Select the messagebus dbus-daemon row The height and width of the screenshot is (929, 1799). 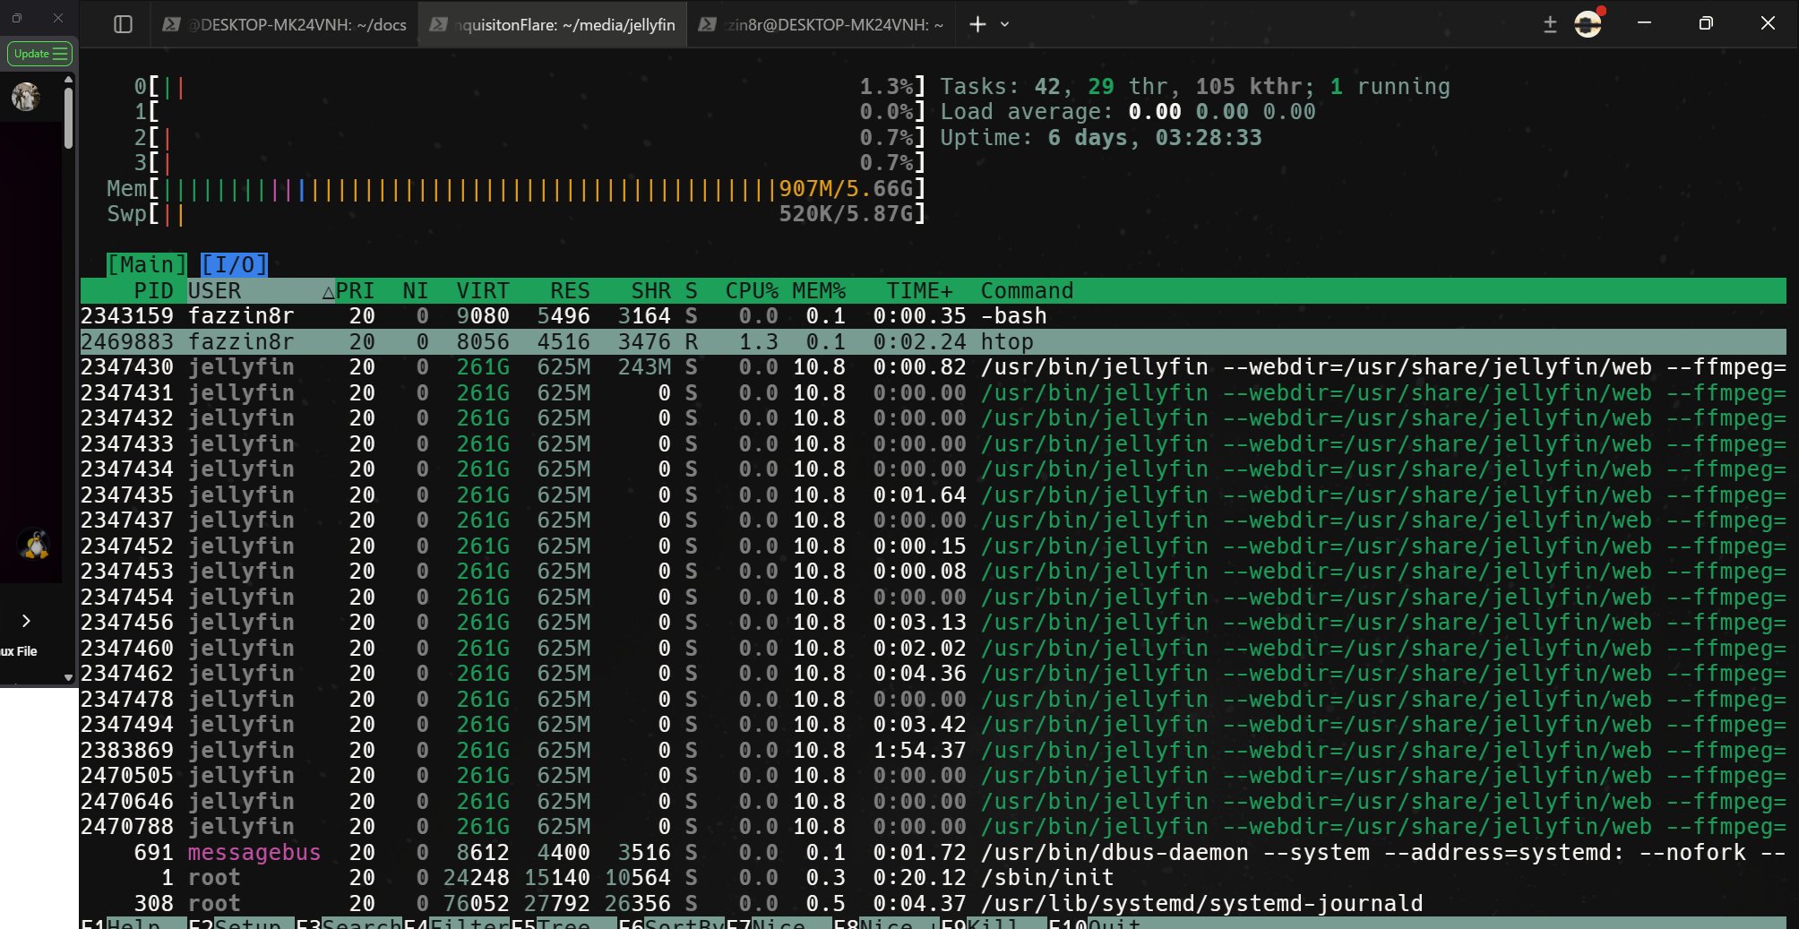point(933,852)
